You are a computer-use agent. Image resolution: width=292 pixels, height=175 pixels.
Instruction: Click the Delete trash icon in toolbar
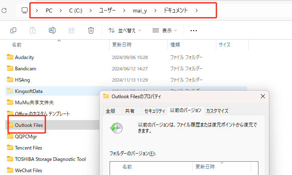click(91, 30)
